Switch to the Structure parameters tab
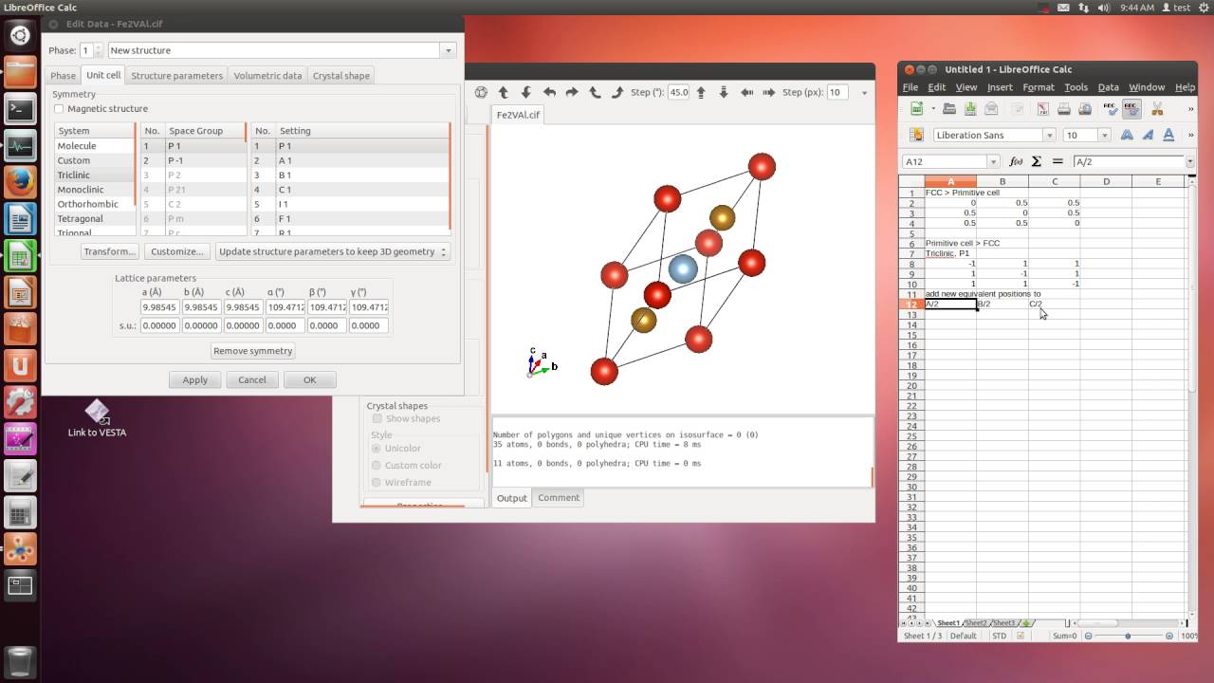1214x683 pixels. pos(177,75)
